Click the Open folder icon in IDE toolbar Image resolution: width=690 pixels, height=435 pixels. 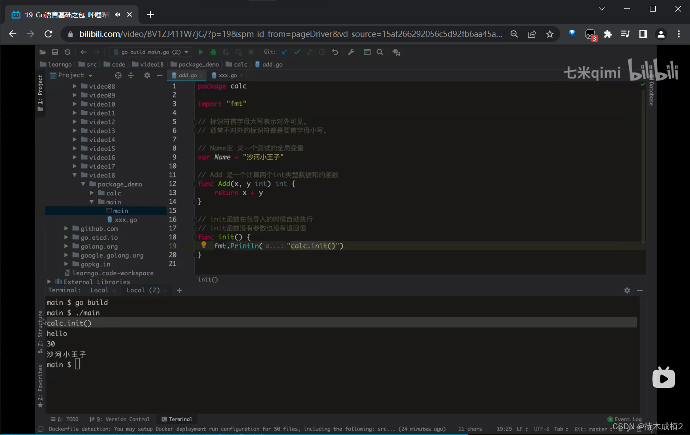tap(43, 52)
